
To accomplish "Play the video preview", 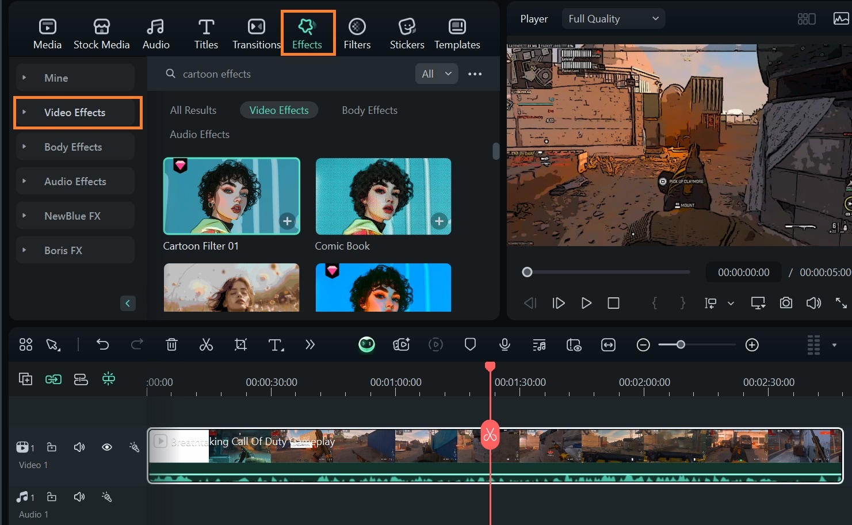I will pos(586,303).
